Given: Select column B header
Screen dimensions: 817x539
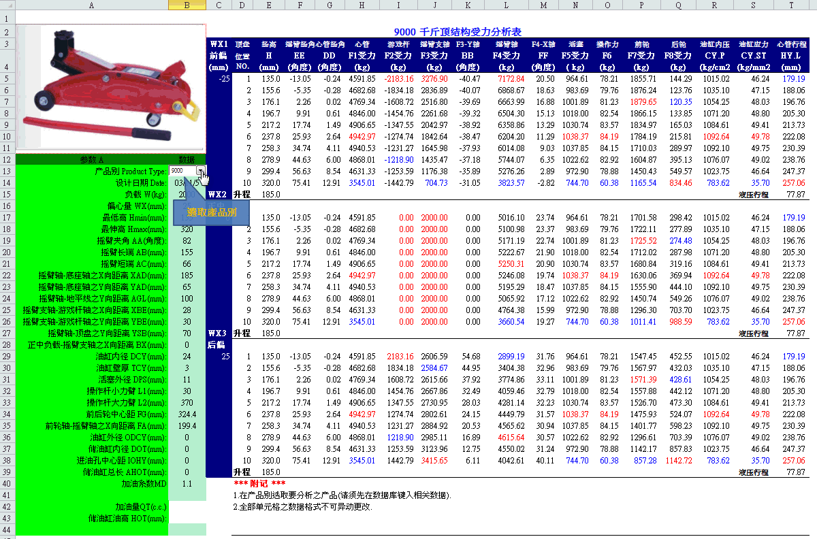Looking at the screenshot, I should coord(187,5).
